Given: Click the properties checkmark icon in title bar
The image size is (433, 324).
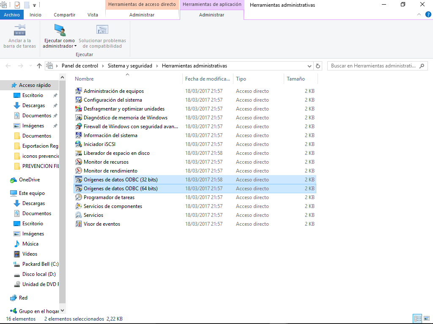Looking at the screenshot, I should click(x=17, y=5).
